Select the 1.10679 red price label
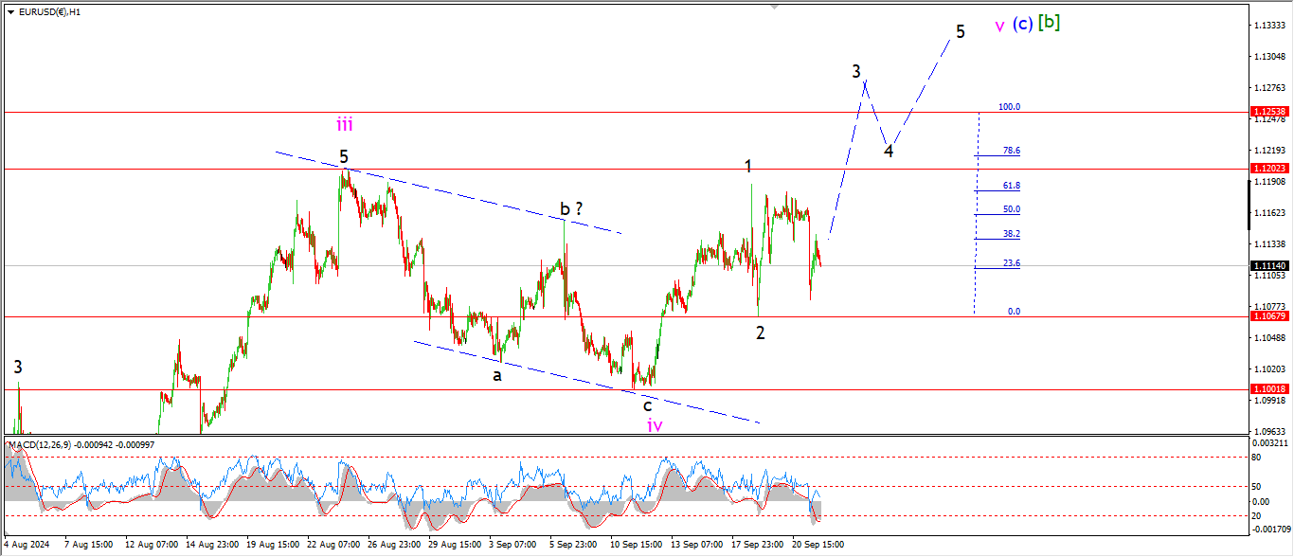Screen dimensions: 1294x557 (x=1269, y=316)
